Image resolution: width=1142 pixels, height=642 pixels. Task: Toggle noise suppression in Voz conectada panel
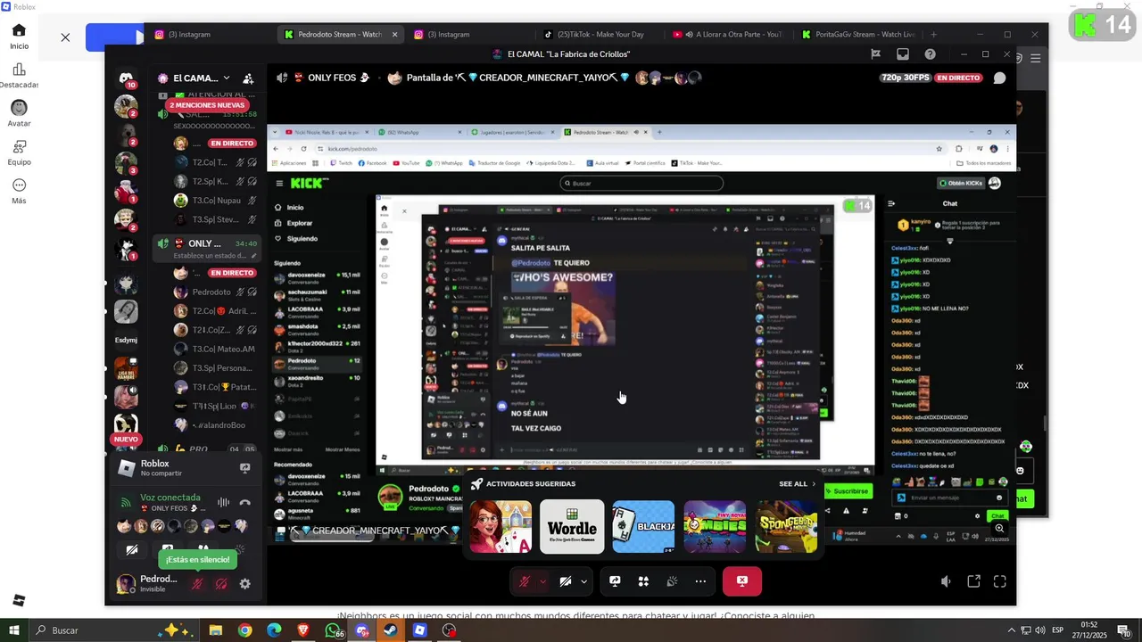coord(224,502)
